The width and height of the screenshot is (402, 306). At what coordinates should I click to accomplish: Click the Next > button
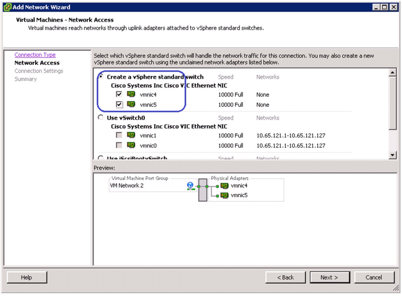tap(330, 277)
